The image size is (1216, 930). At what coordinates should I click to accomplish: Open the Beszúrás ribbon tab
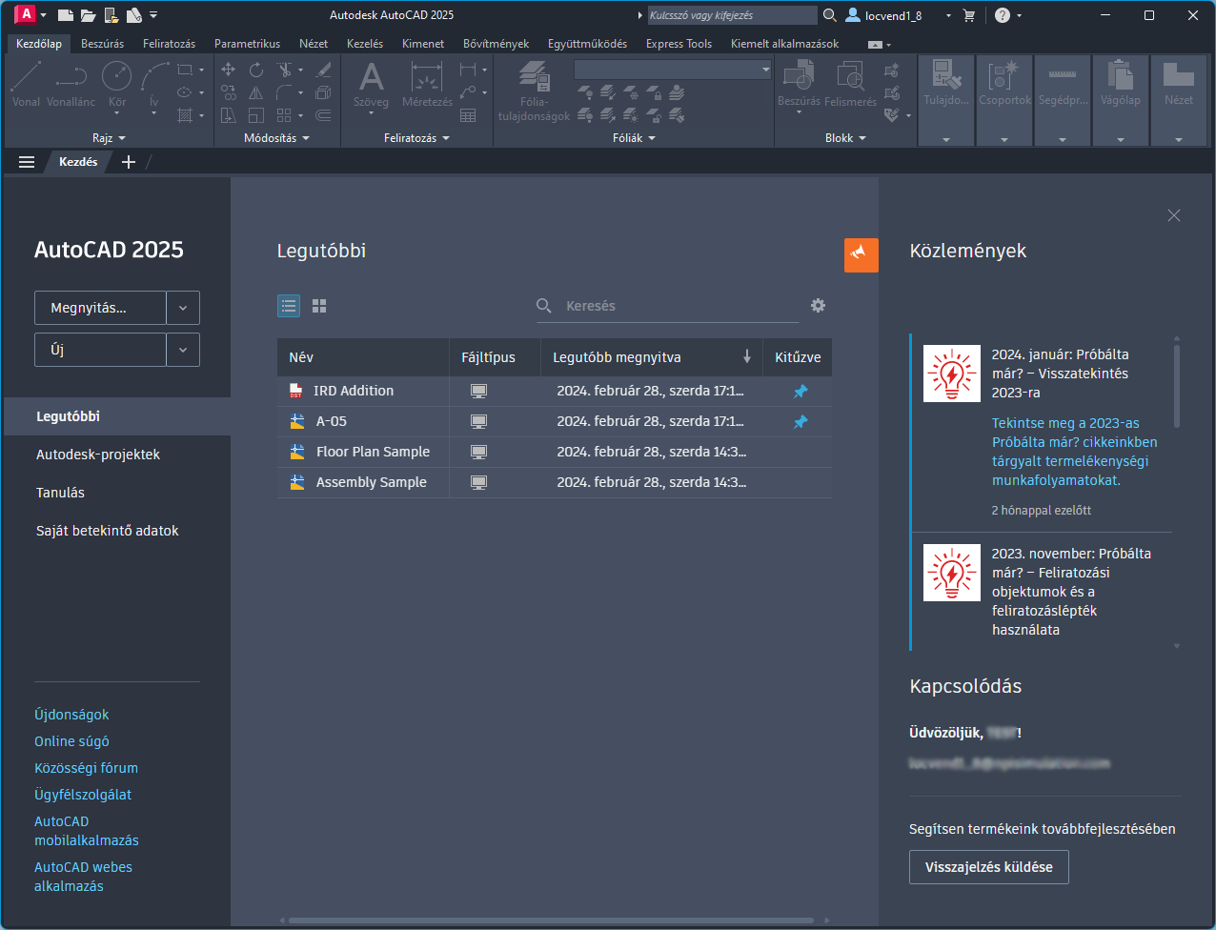pos(102,44)
